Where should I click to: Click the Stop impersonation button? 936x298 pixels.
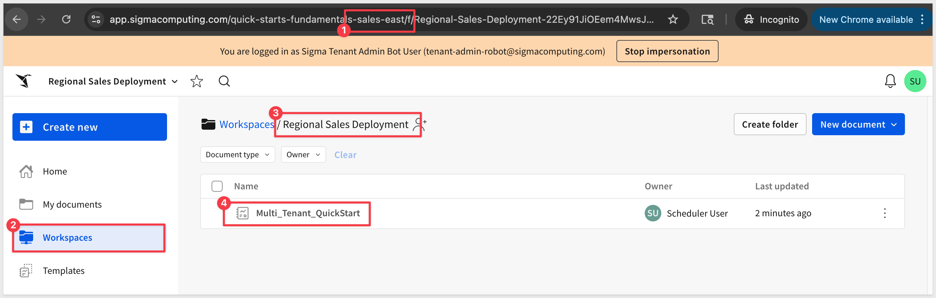pyautogui.click(x=667, y=51)
